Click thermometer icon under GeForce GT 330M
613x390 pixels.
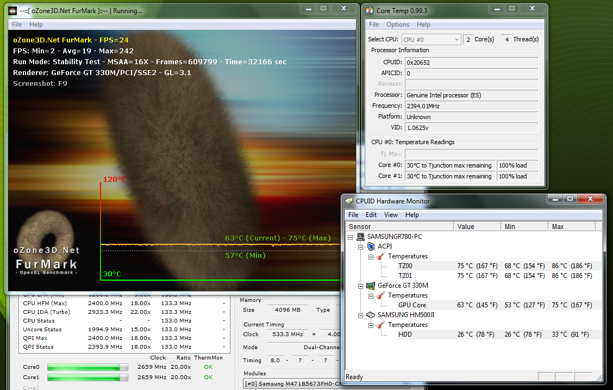pos(381,295)
